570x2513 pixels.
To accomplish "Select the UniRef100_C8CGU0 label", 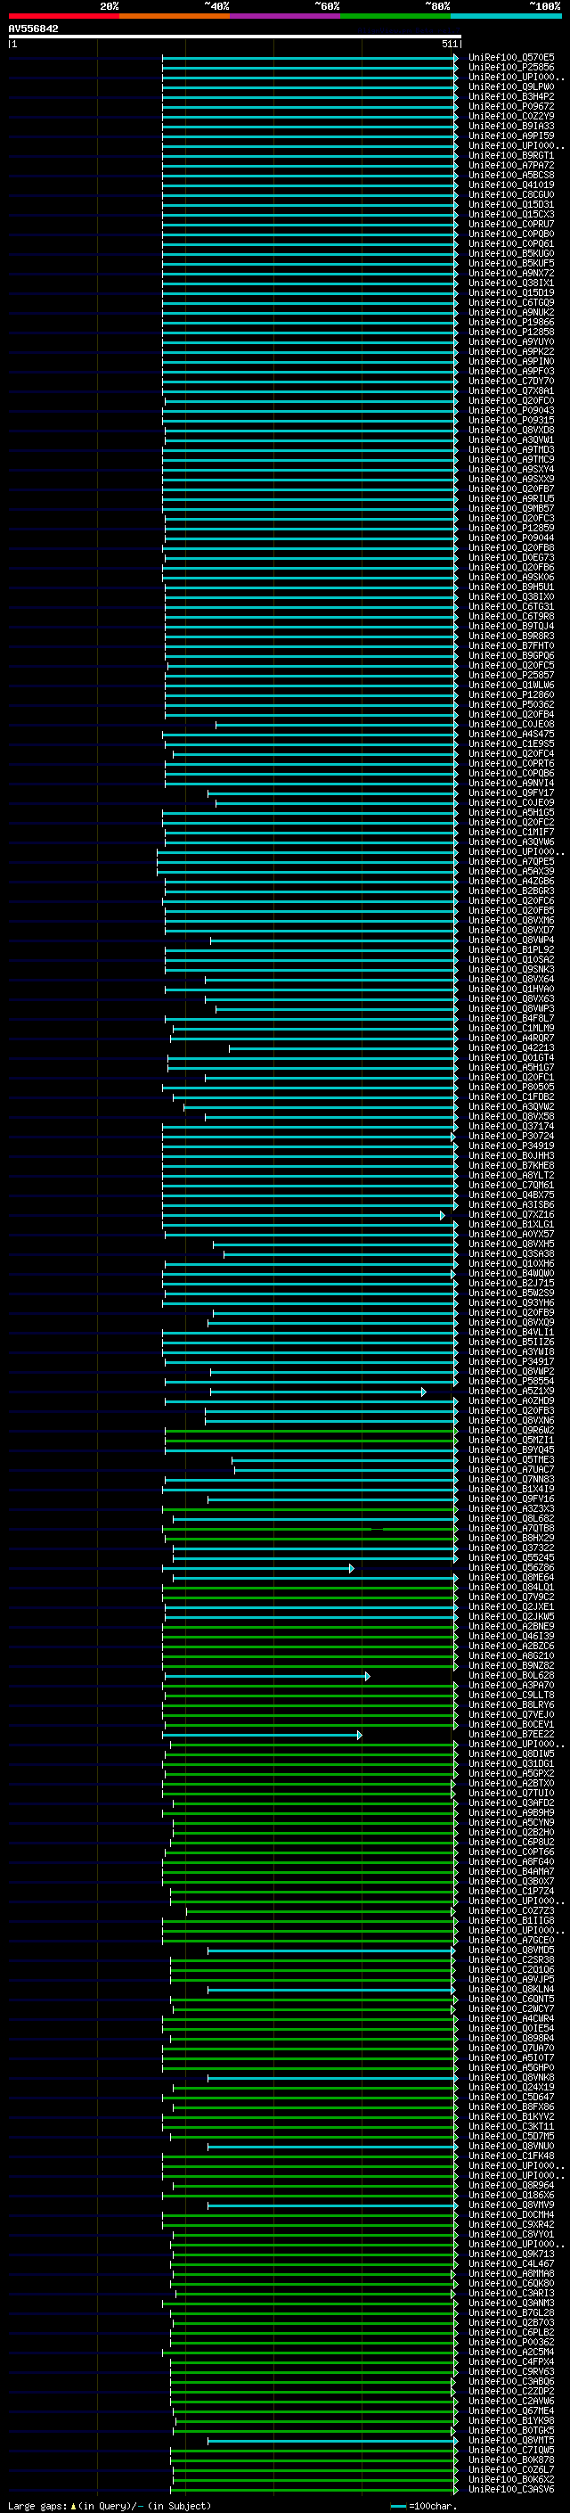I will point(510,194).
